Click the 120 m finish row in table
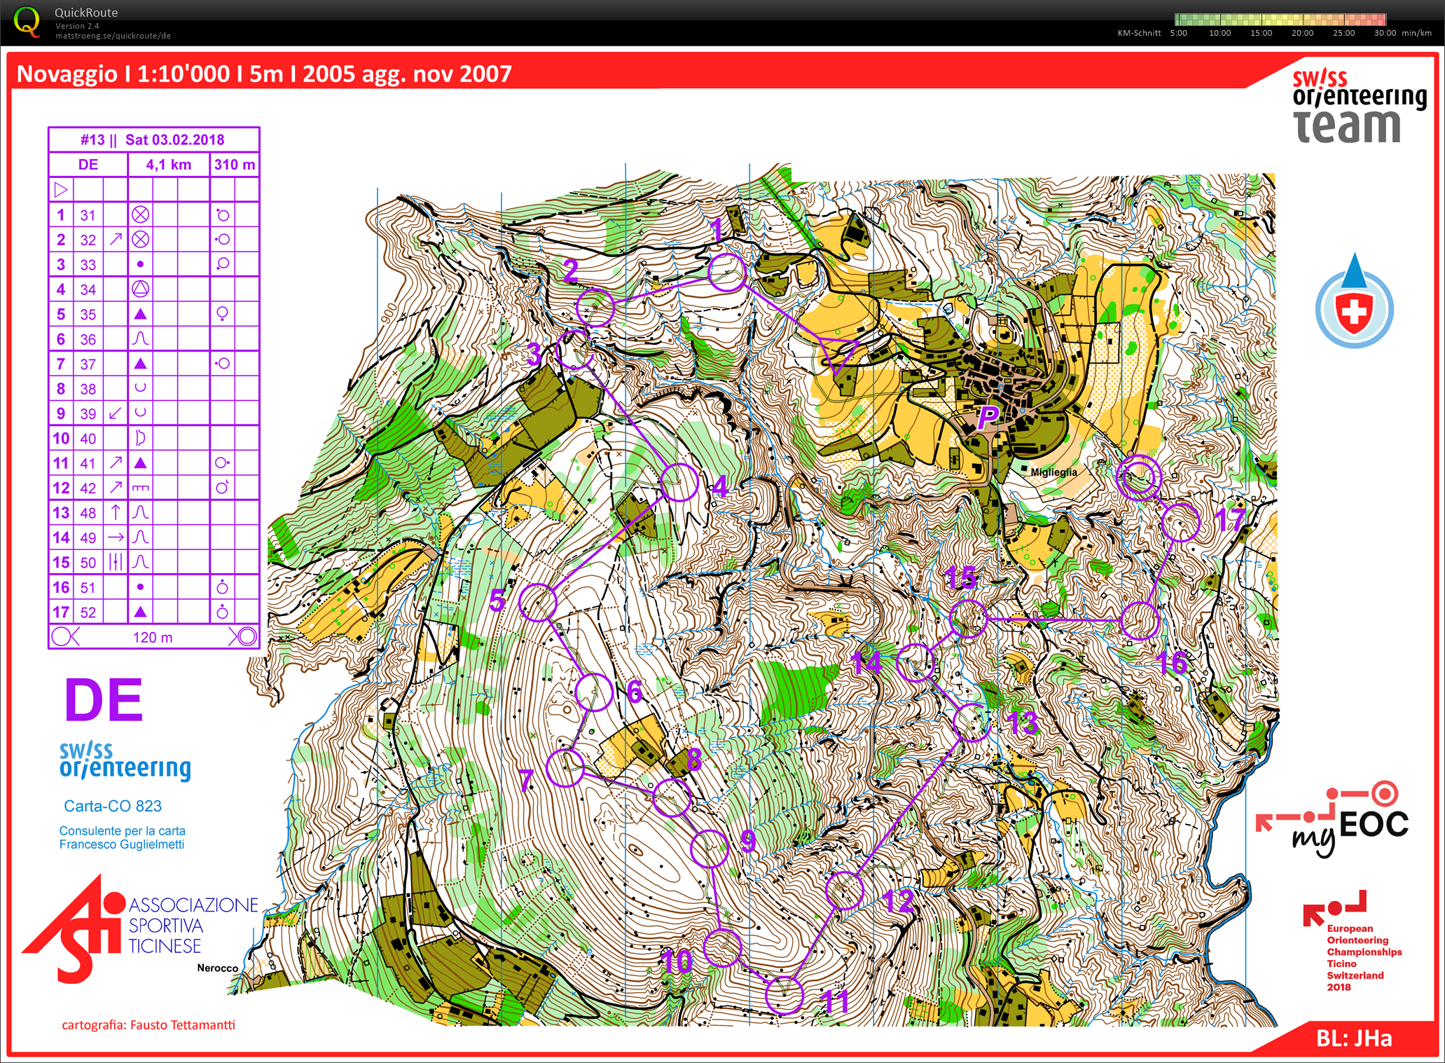This screenshot has height=1063, width=1445. tap(153, 637)
